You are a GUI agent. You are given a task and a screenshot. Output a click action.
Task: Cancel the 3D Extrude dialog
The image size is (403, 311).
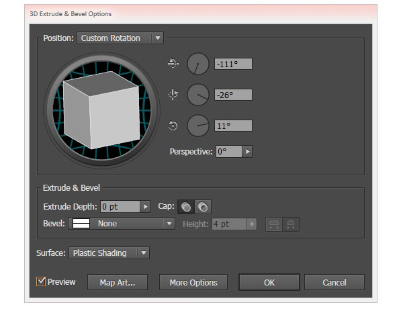click(x=334, y=283)
